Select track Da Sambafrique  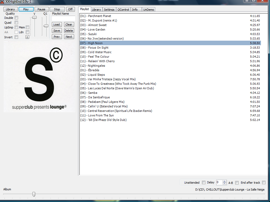170,97
